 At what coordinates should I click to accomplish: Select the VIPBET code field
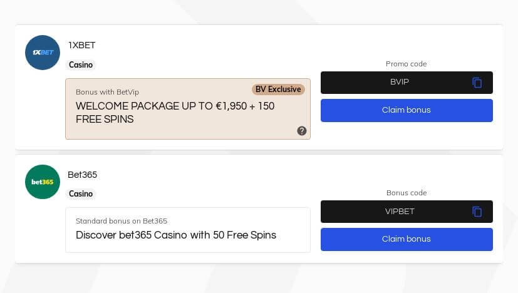point(407,212)
